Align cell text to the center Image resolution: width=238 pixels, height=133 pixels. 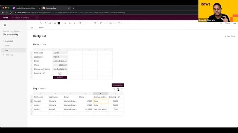[x=70, y=23]
